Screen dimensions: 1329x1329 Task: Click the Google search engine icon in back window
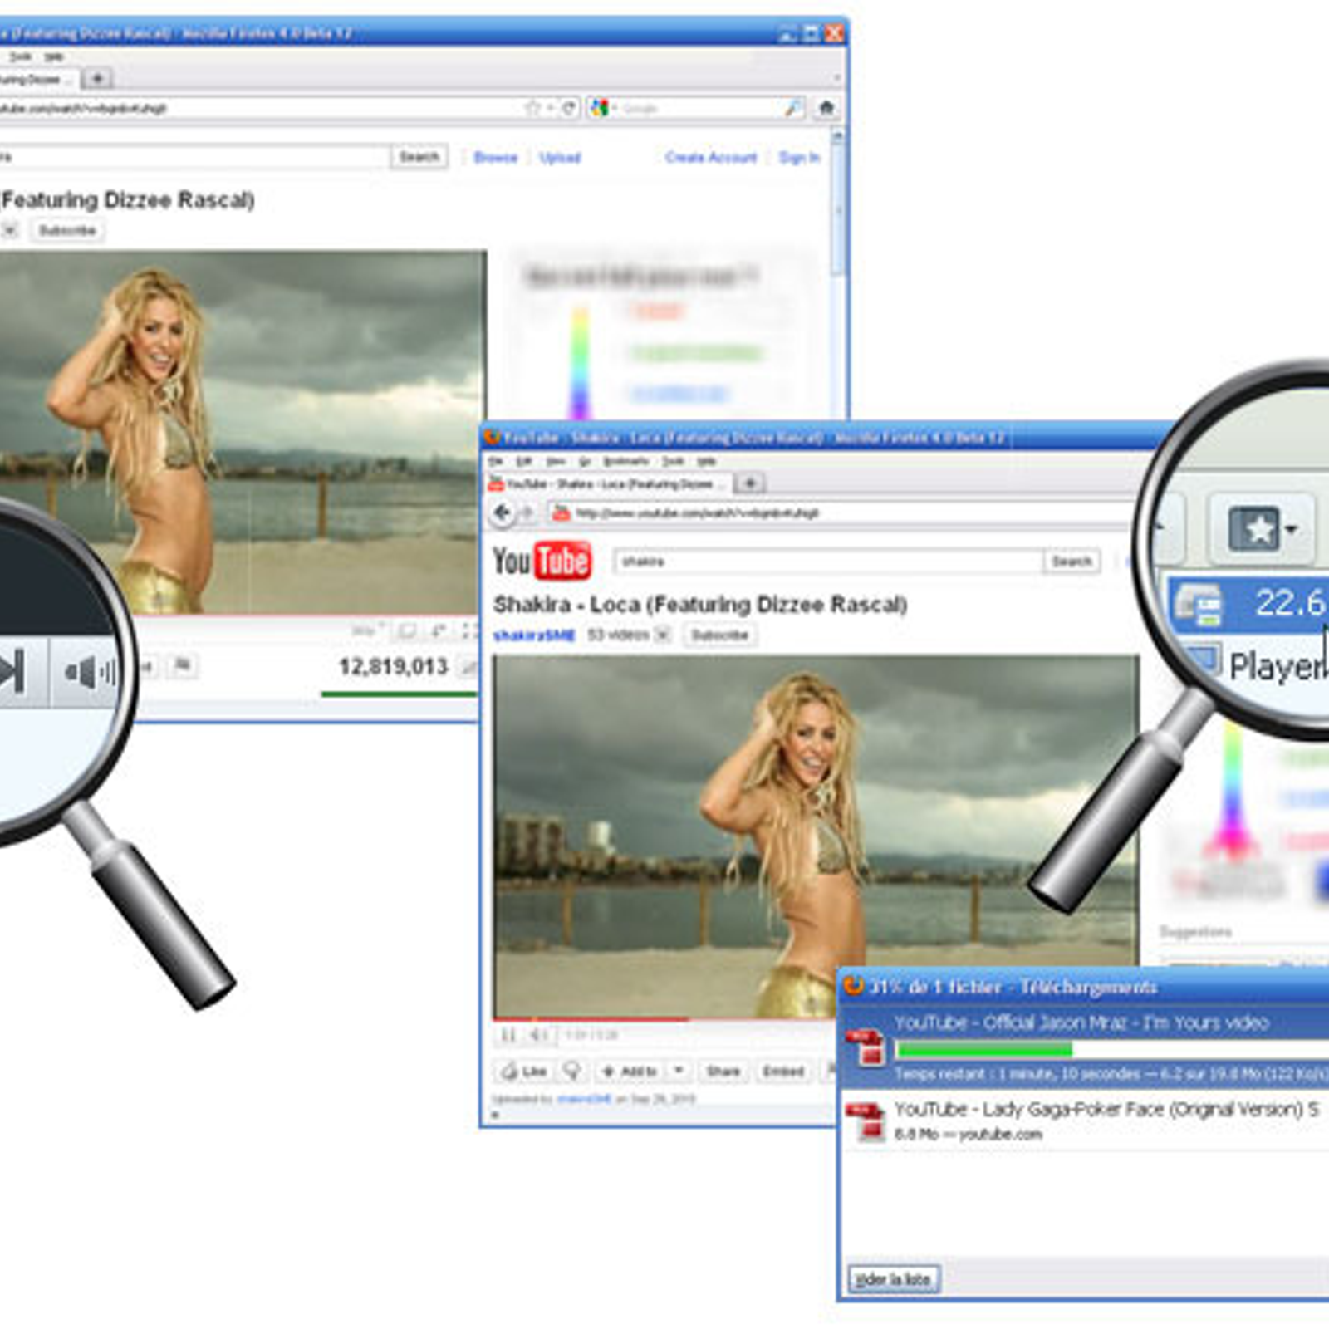pyautogui.click(x=600, y=108)
